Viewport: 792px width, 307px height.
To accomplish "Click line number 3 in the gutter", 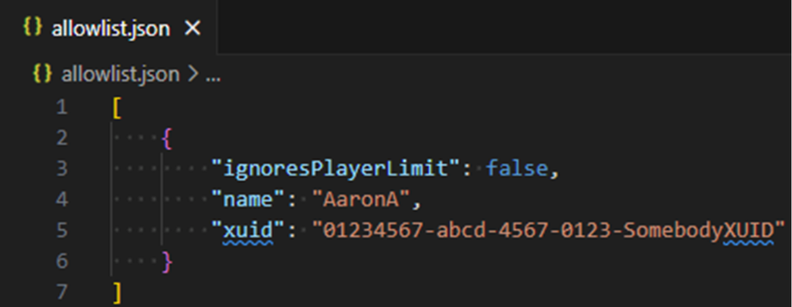I will (x=62, y=168).
